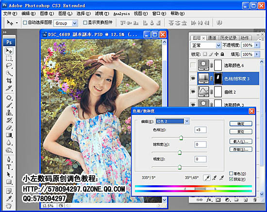Select the Lasso tool

tap(9, 65)
